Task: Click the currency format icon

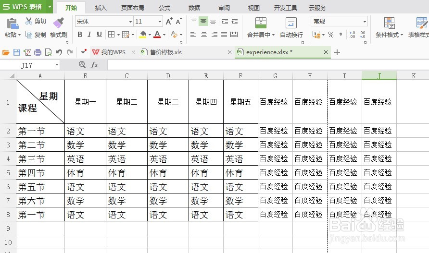Action: coord(316,35)
